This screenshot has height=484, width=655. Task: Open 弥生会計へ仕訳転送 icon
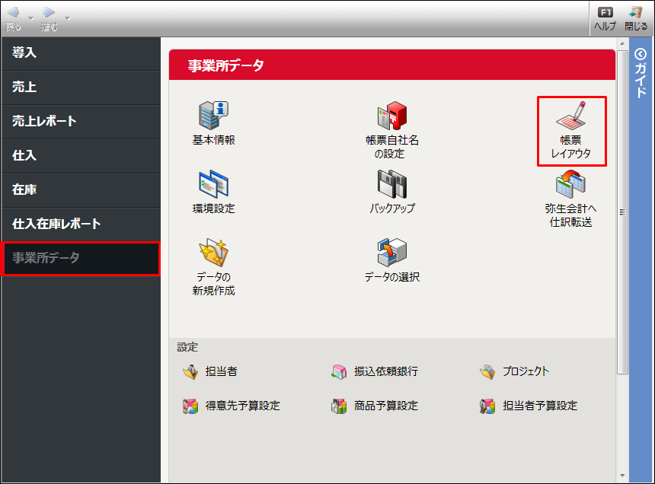(570, 183)
